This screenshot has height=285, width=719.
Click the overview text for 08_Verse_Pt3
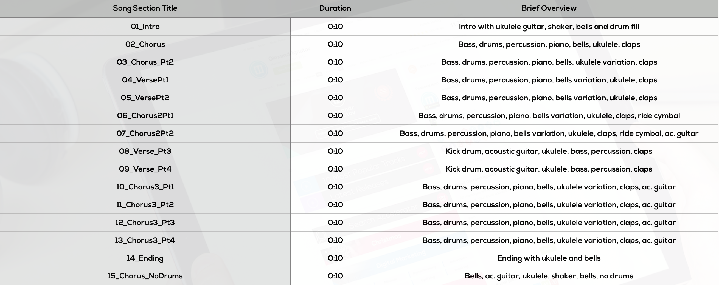(549, 152)
